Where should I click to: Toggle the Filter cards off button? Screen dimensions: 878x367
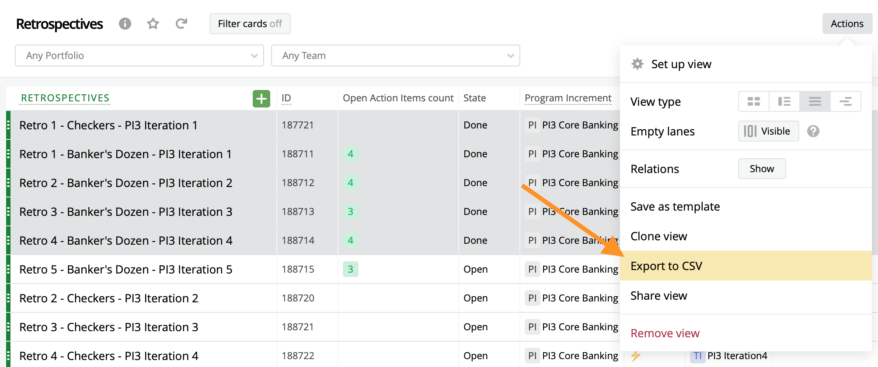[x=250, y=24]
